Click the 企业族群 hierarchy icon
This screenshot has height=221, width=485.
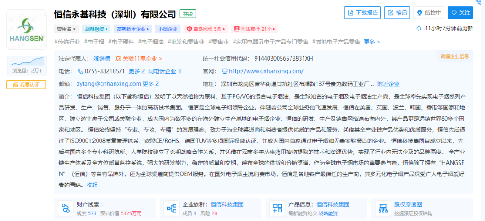pos(171,208)
